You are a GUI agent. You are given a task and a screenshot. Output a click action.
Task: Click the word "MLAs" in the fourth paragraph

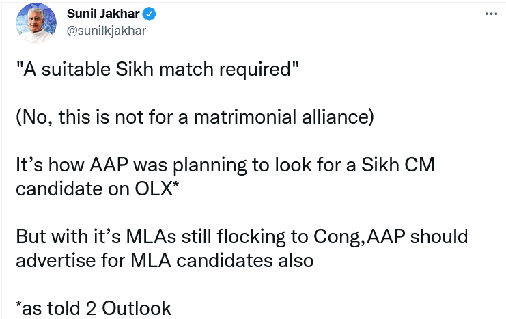(151, 236)
